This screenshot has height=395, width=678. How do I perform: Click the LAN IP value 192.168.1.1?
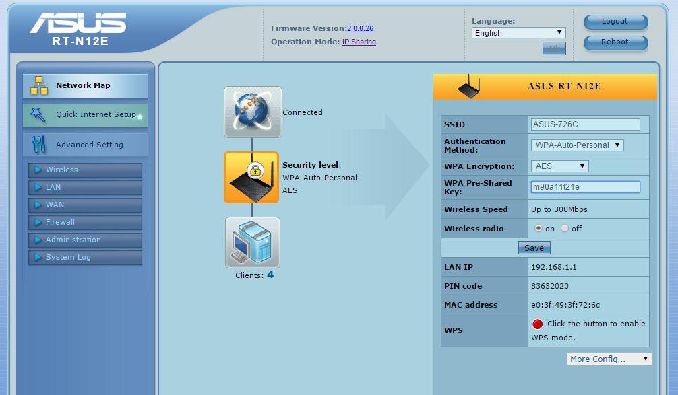[553, 267]
